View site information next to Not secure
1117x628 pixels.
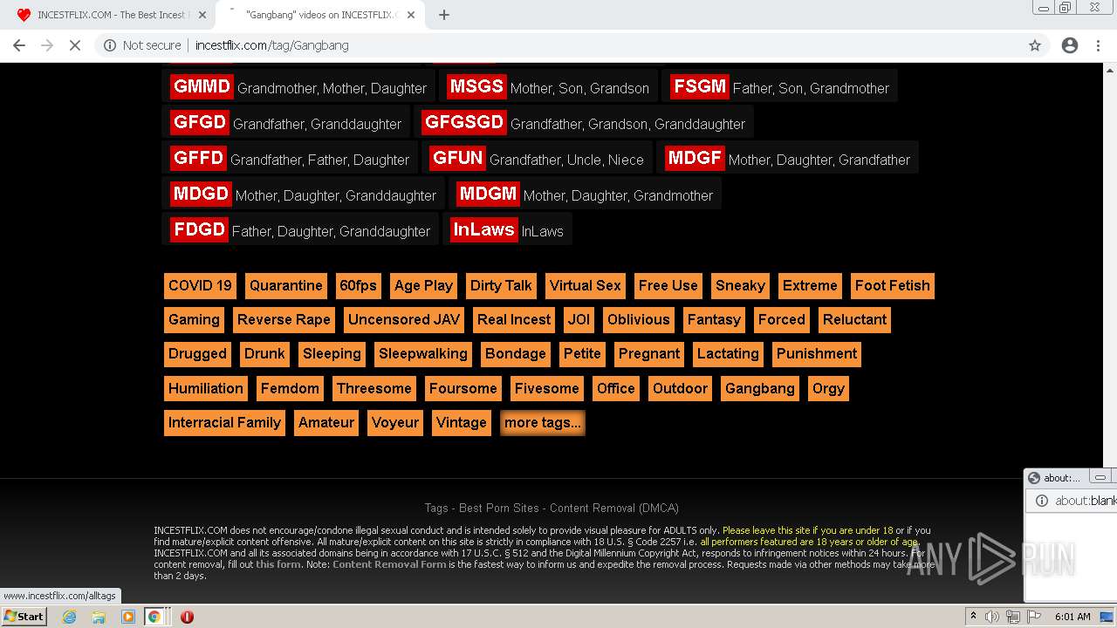[x=110, y=45]
